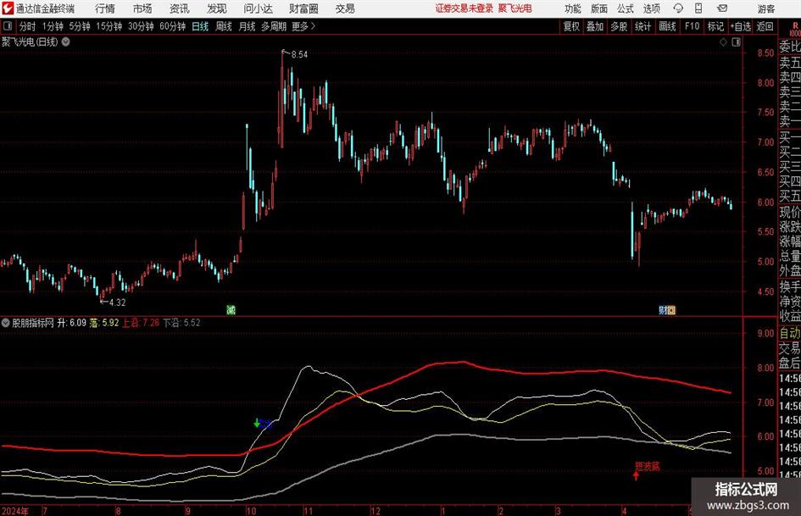Select the 60分钟 period
801x516 pixels.
(x=173, y=26)
